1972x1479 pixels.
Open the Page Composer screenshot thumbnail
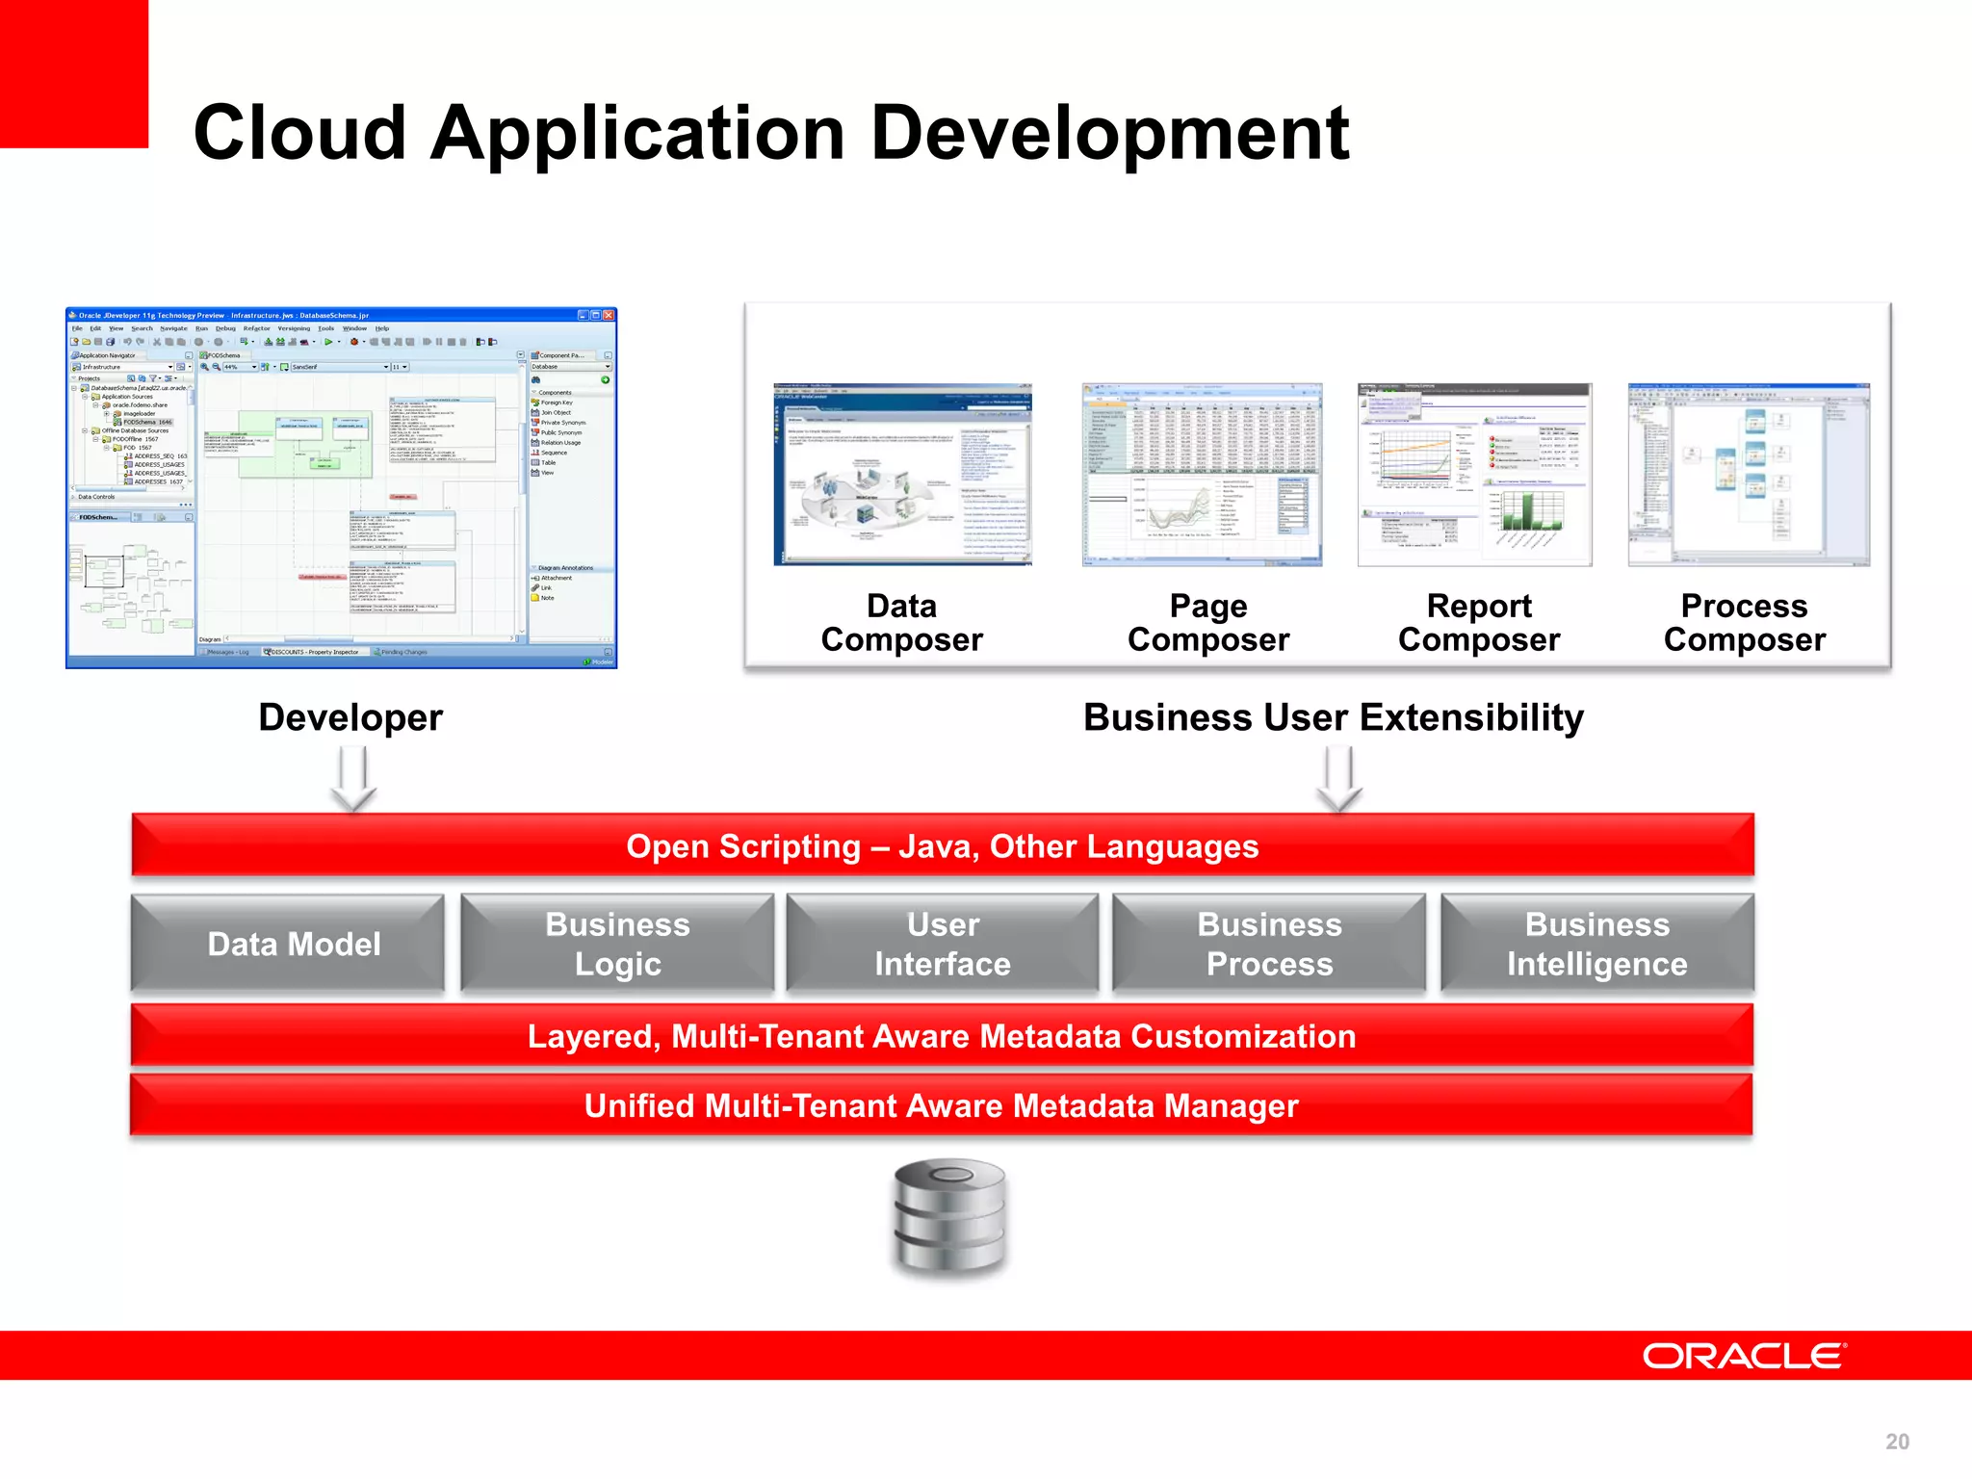tap(1202, 475)
